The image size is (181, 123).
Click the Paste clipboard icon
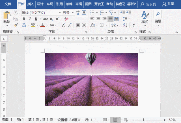[x=7, y=15]
